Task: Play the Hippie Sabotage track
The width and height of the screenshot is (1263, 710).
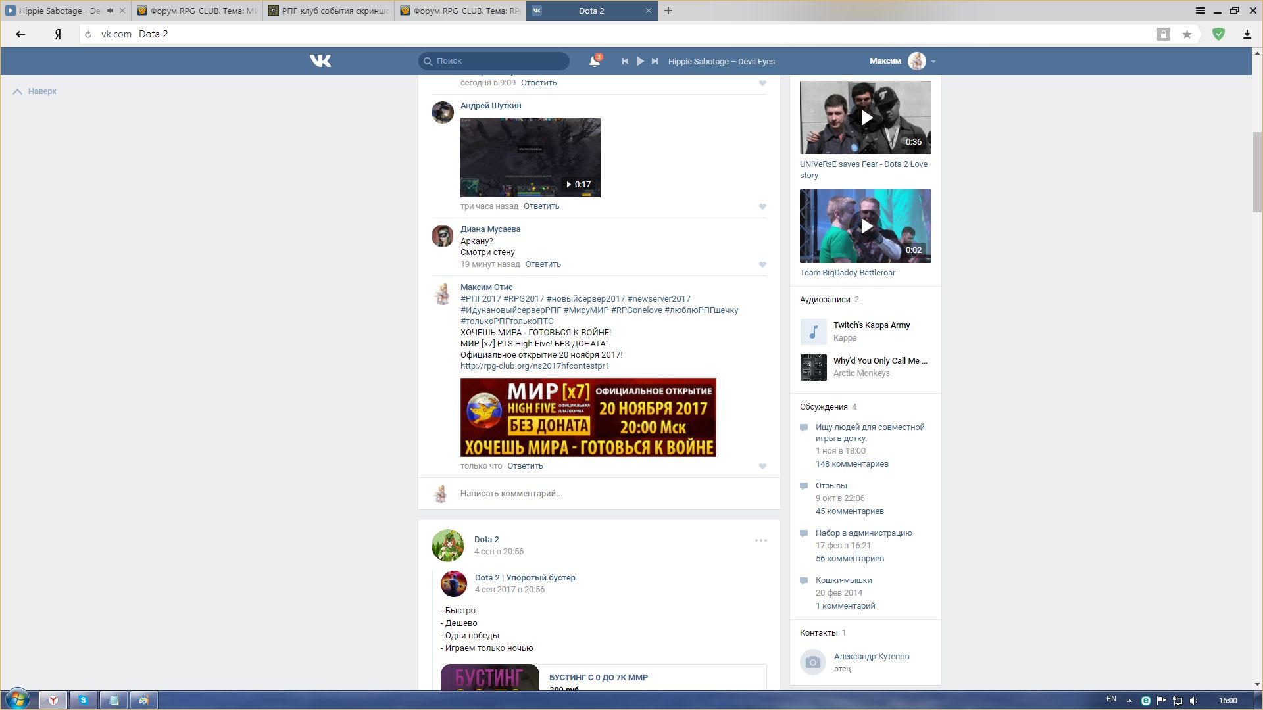Action: [640, 61]
